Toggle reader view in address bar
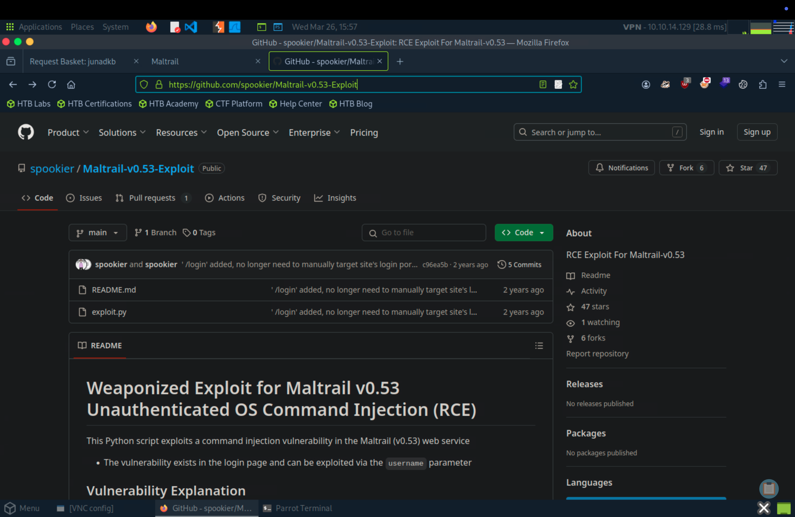 point(543,84)
